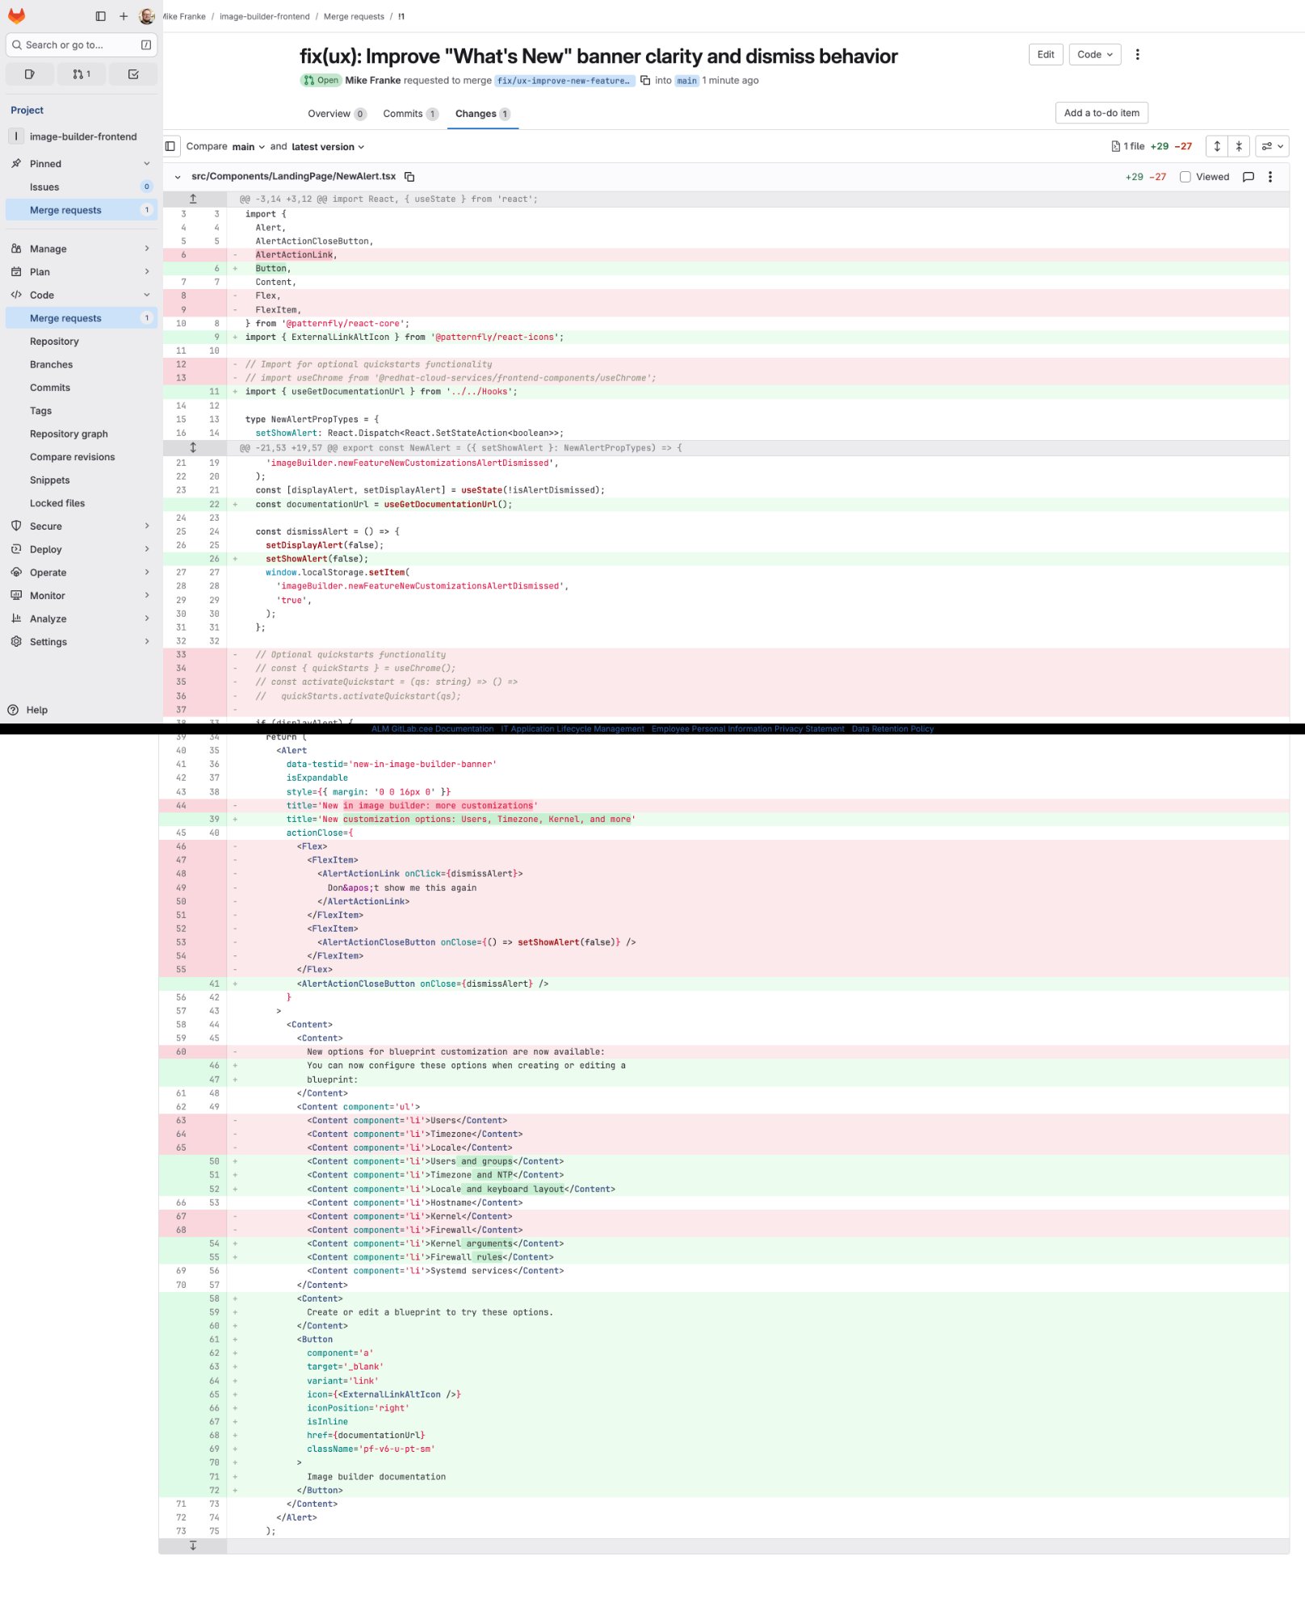
Task: Click the GitLab fox logo
Action: [16, 15]
